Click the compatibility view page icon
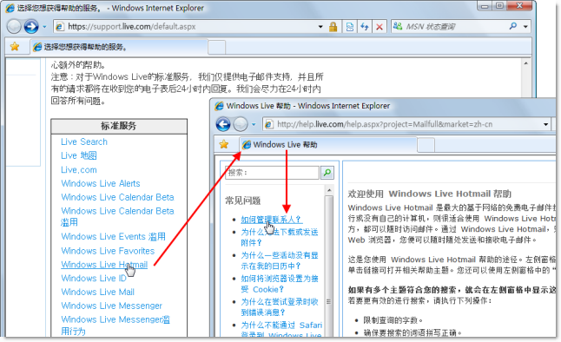 tap(350, 27)
